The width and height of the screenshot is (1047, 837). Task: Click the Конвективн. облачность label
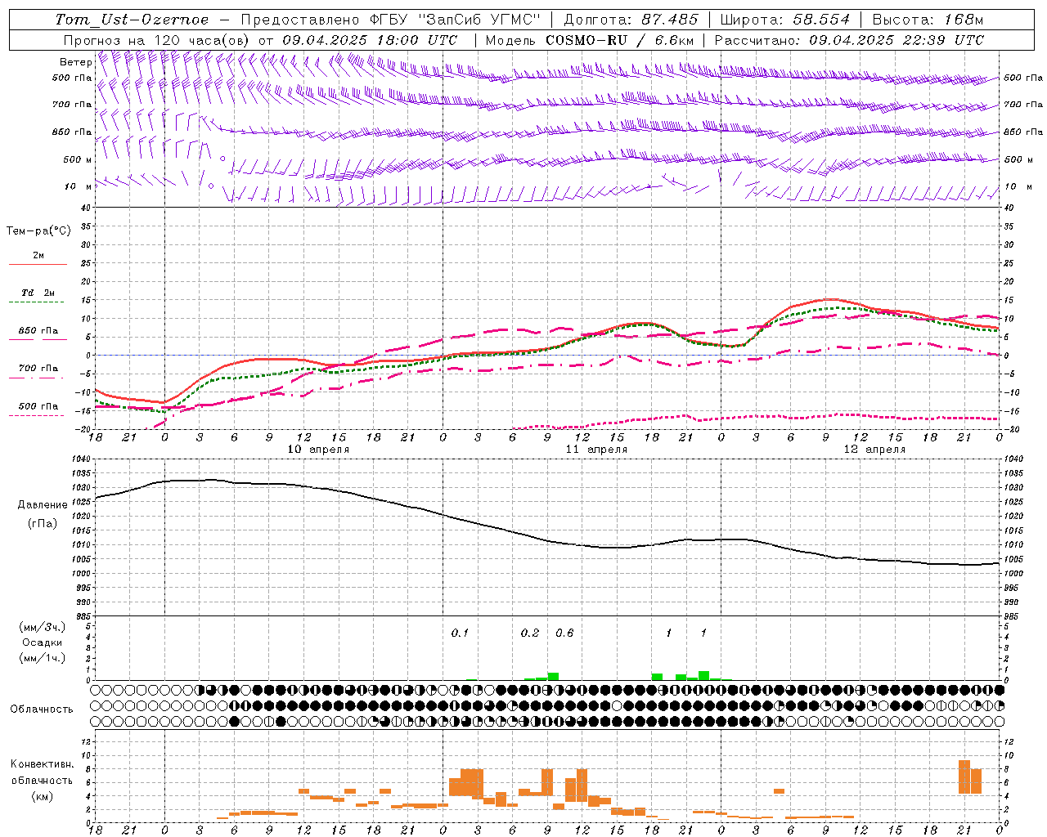42,772
